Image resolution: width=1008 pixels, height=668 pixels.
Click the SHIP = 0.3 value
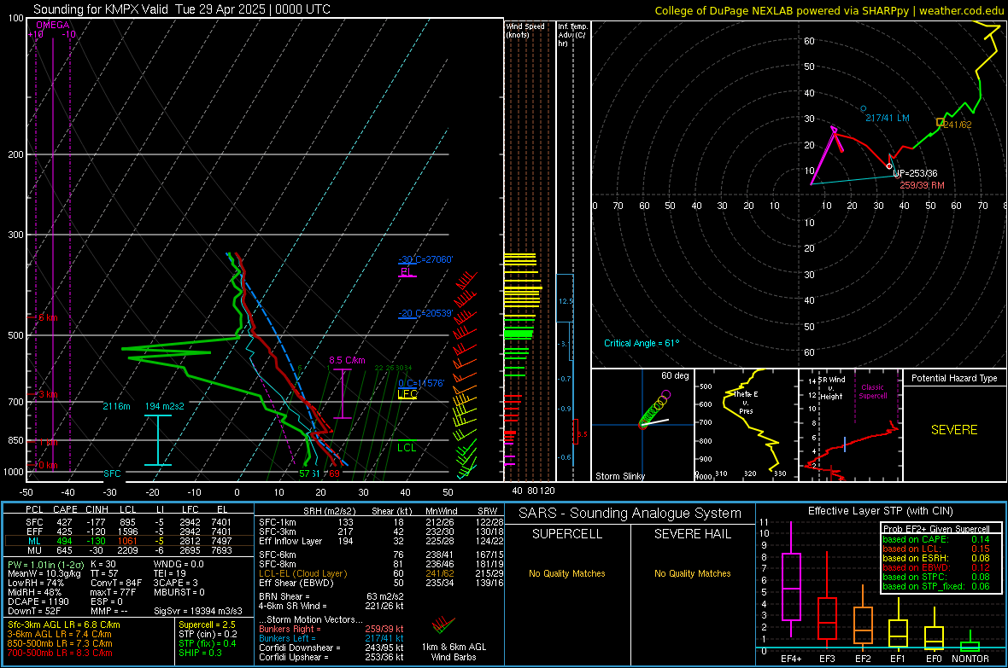200,653
